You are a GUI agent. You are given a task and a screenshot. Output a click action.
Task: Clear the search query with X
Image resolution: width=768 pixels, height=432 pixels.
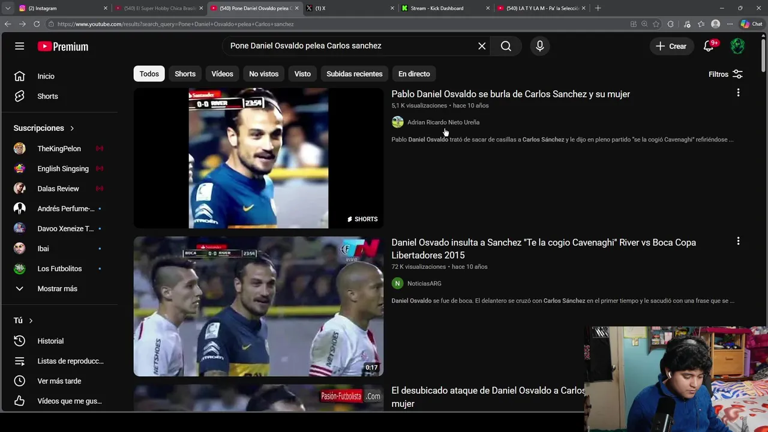click(482, 46)
